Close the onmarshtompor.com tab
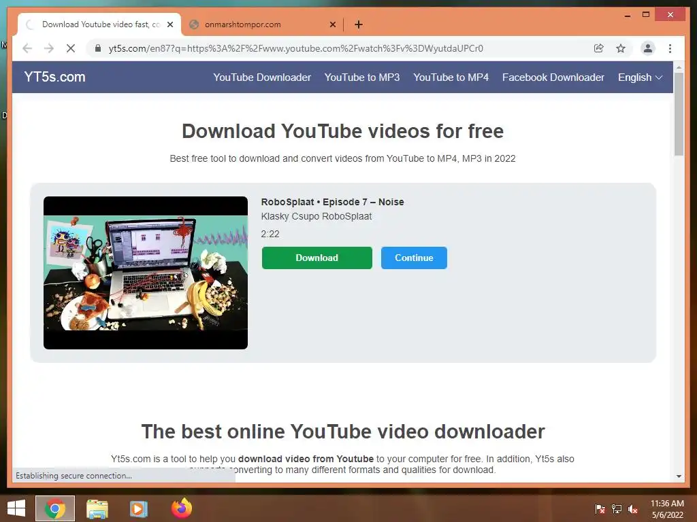The height and width of the screenshot is (522, 697). (332, 24)
